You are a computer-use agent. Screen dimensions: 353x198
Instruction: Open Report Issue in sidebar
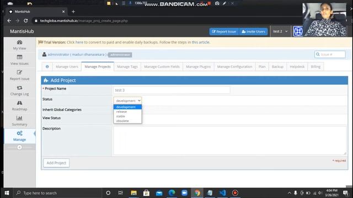20,75
